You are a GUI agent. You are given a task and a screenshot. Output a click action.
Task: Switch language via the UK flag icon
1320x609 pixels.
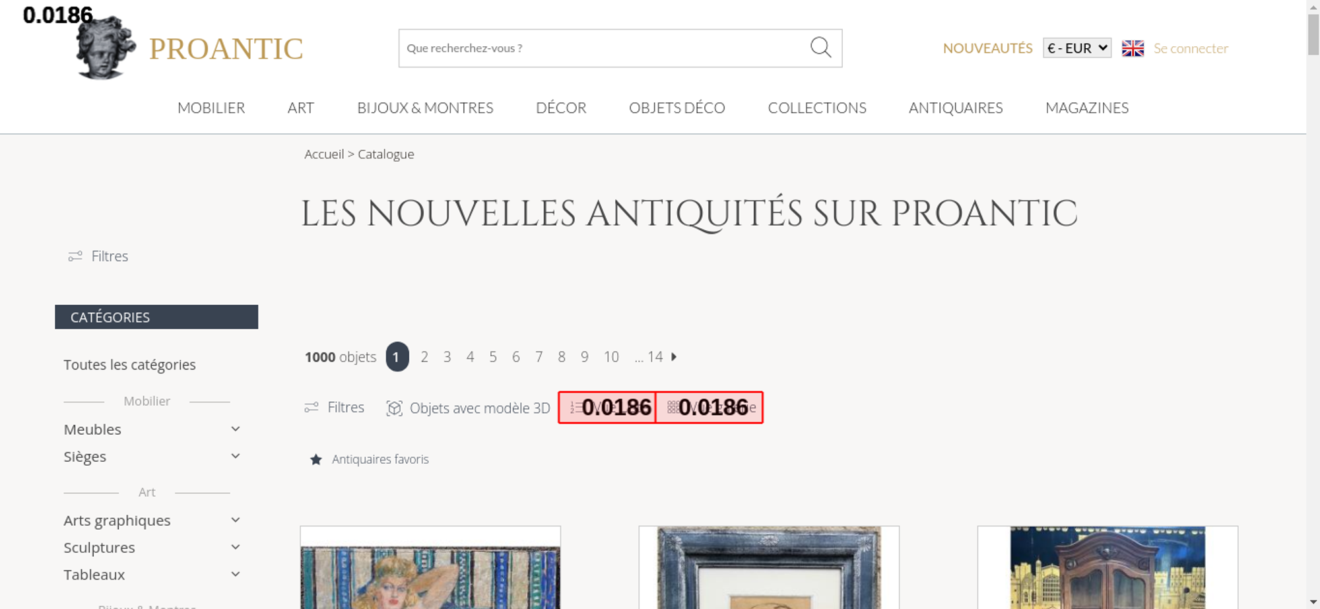(1133, 48)
